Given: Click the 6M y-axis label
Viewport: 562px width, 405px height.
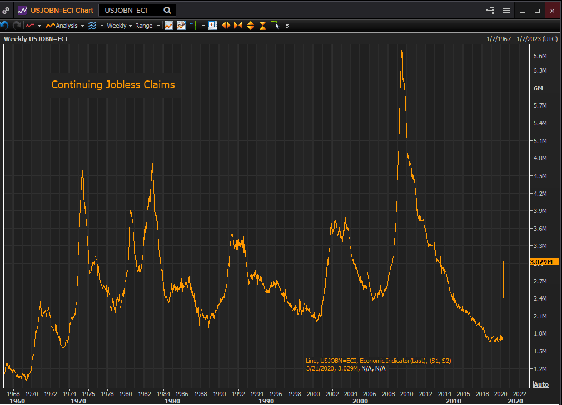Looking at the screenshot, I should [x=538, y=88].
